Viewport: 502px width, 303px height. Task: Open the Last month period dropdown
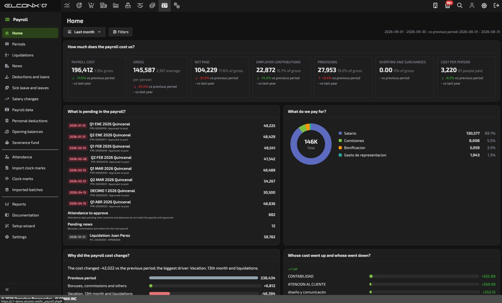(x=84, y=32)
